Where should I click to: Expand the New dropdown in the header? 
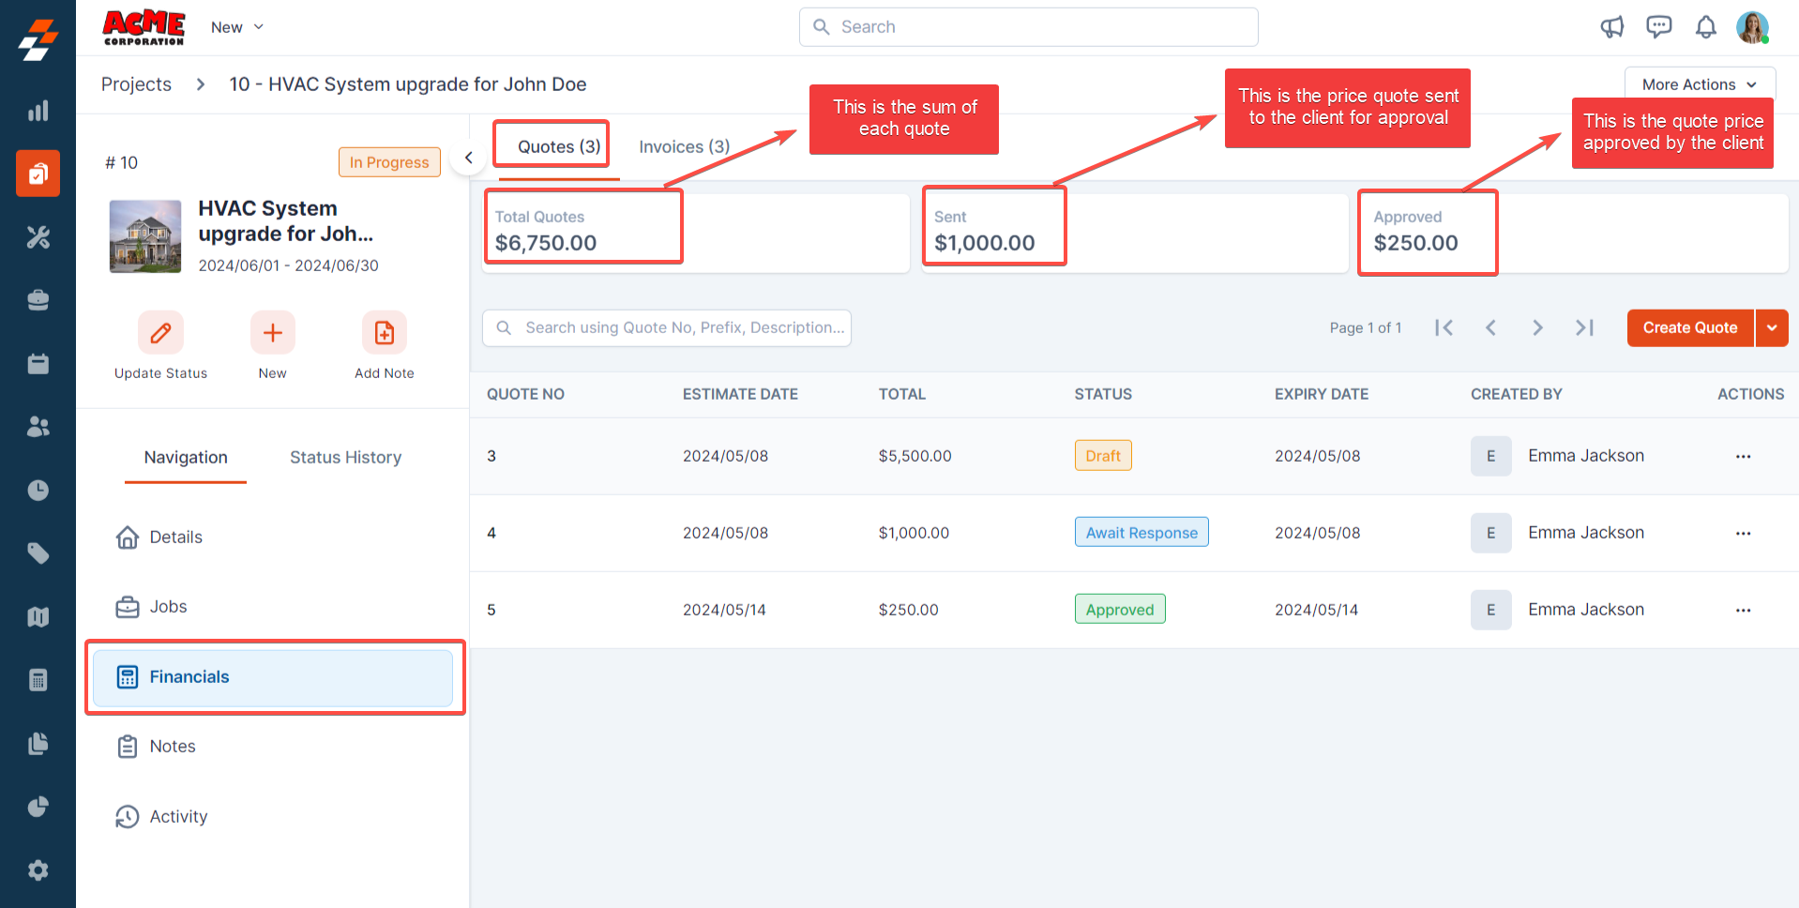tap(237, 27)
